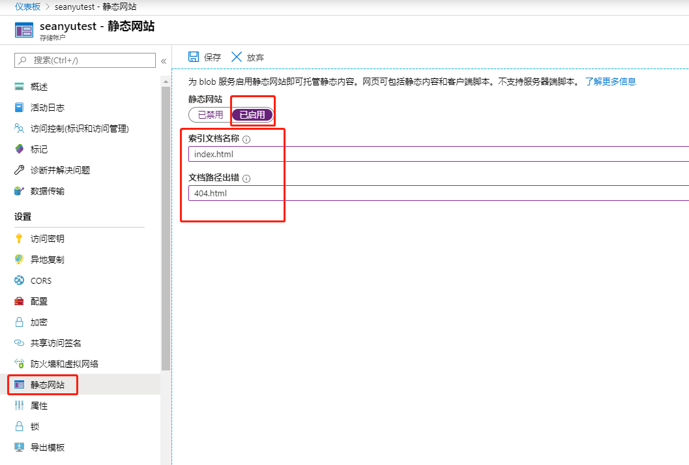The width and height of the screenshot is (689, 465).
Task: Click the storage account icon beside the page title
Action: [23, 30]
